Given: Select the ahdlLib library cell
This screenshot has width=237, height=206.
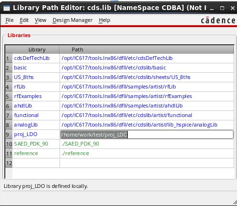Looking at the screenshot, I should 36,106.
